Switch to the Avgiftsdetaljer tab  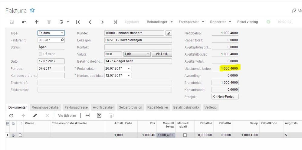point(103,107)
